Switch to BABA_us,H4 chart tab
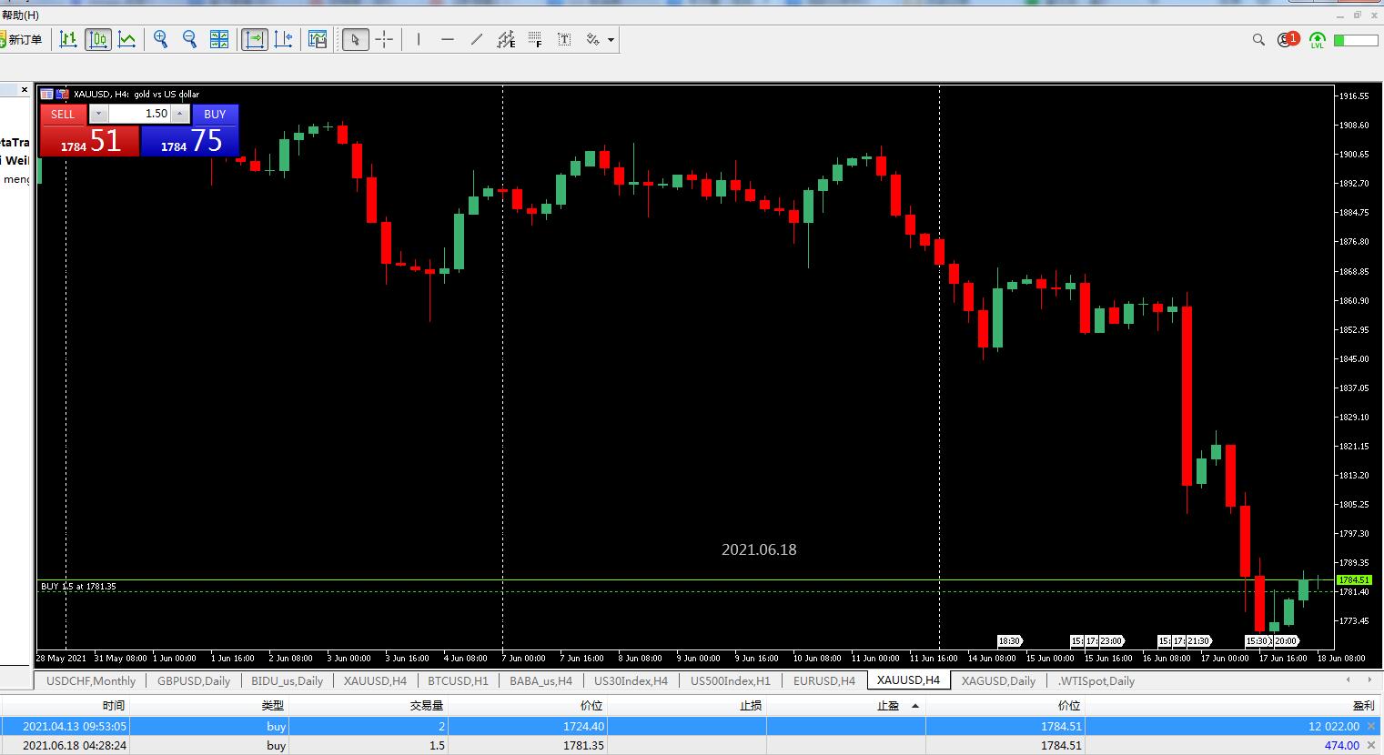Image resolution: width=1384 pixels, height=755 pixels. click(x=541, y=680)
